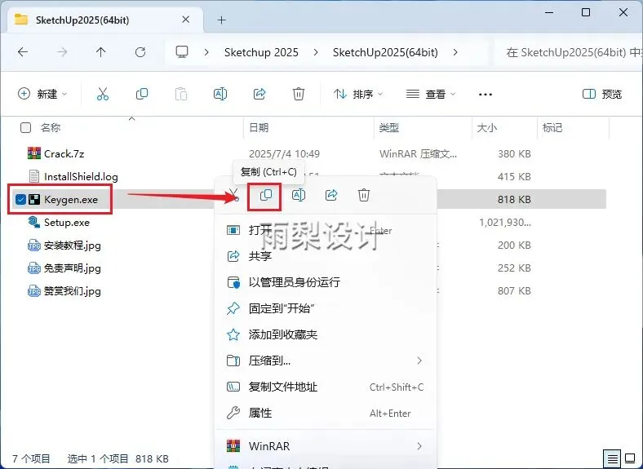643x469 pixels.
Task: Click the context menu Cut scissors icon
Action: [x=233, y=195]
